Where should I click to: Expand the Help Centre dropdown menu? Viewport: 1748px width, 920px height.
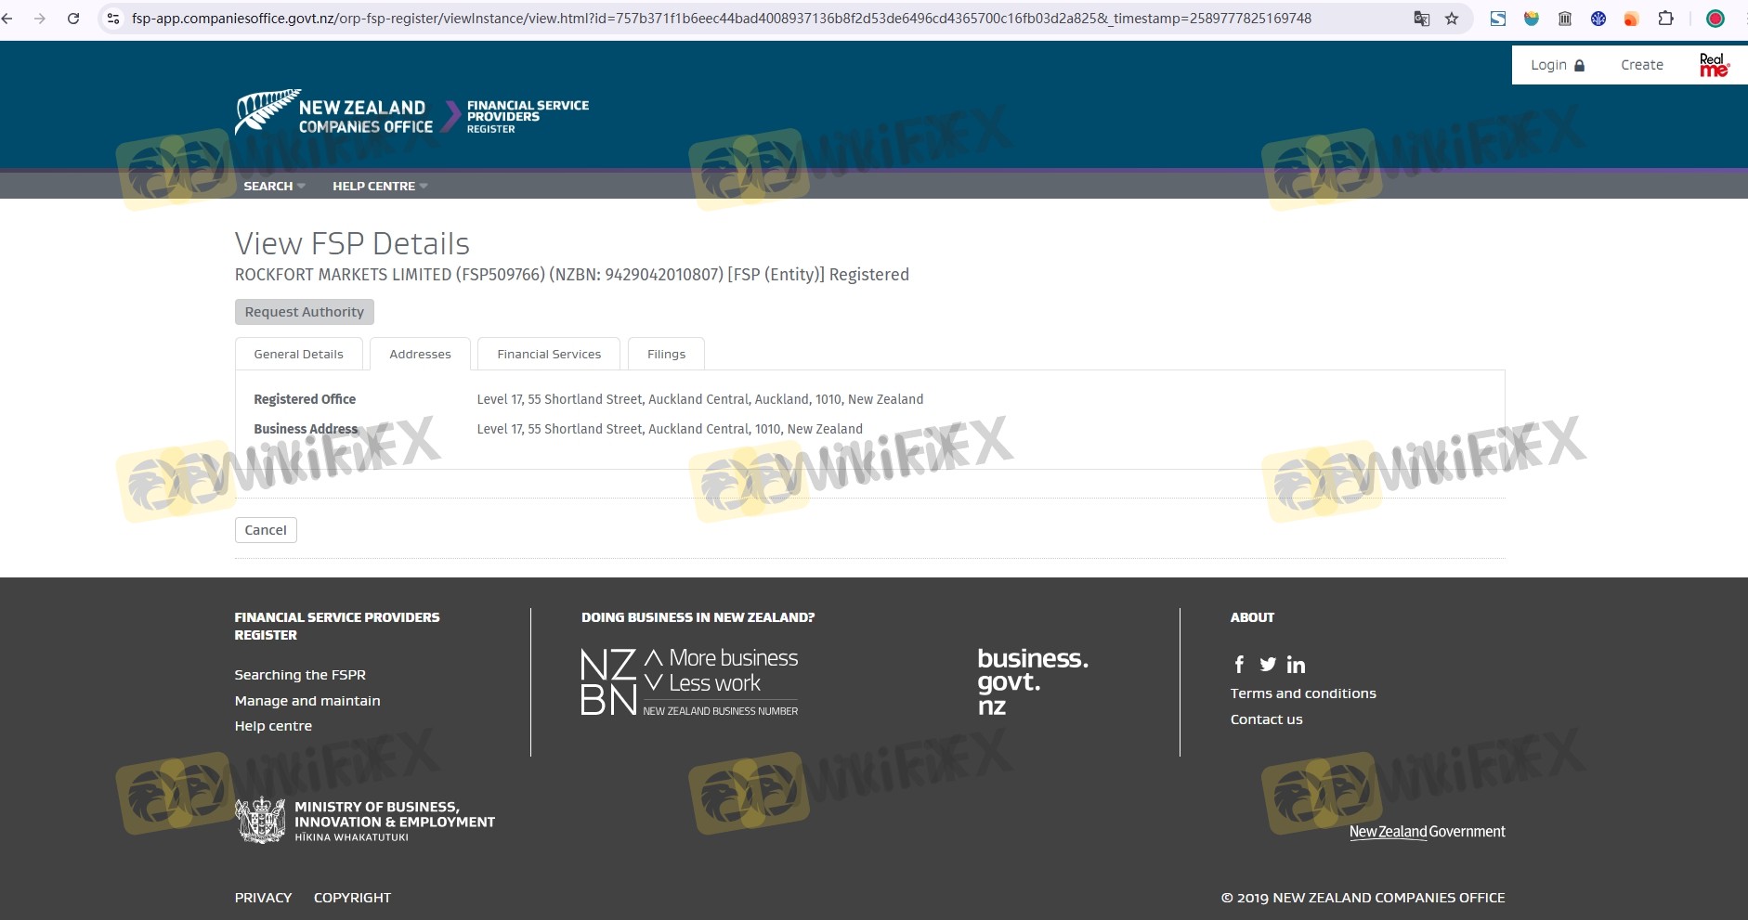tap(379, 187)
